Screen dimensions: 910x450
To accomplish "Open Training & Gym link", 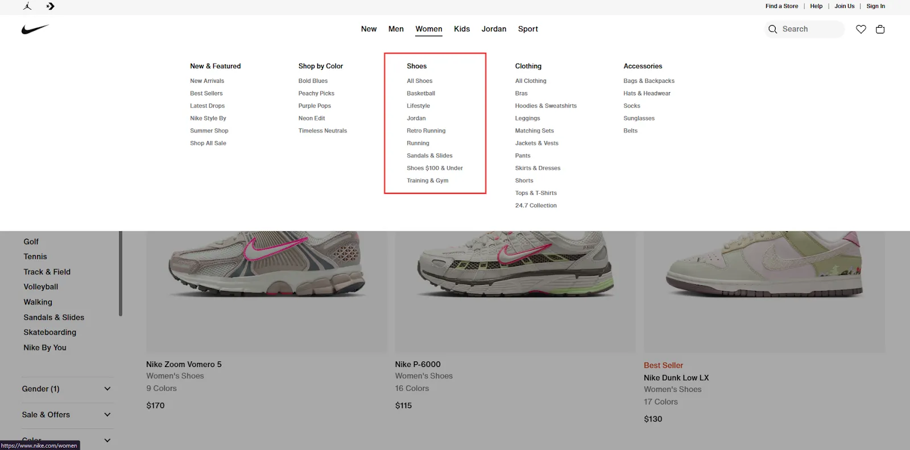I will click(x=427, y=181).
